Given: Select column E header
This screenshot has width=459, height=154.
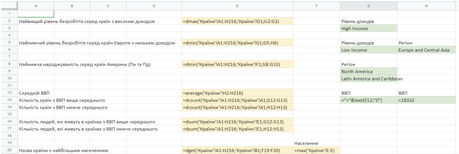Looking at the screenshot, I should 237,6.
